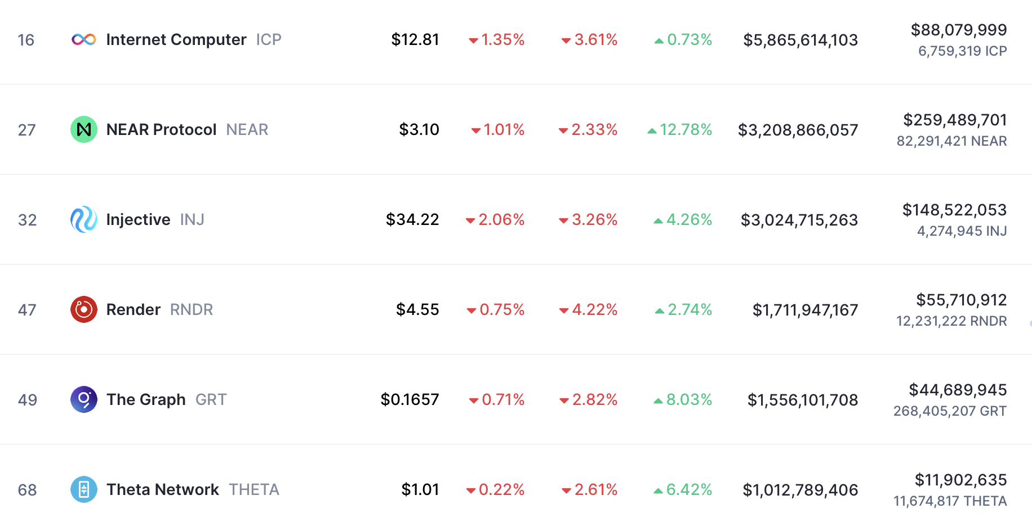The height and width of the screenshot is (522, 1032).
Task: Click Injective price $34.22
Action: pos(412,219)
